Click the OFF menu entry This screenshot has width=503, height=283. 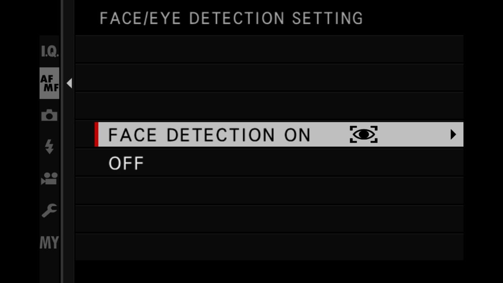[x=126, y=163]
